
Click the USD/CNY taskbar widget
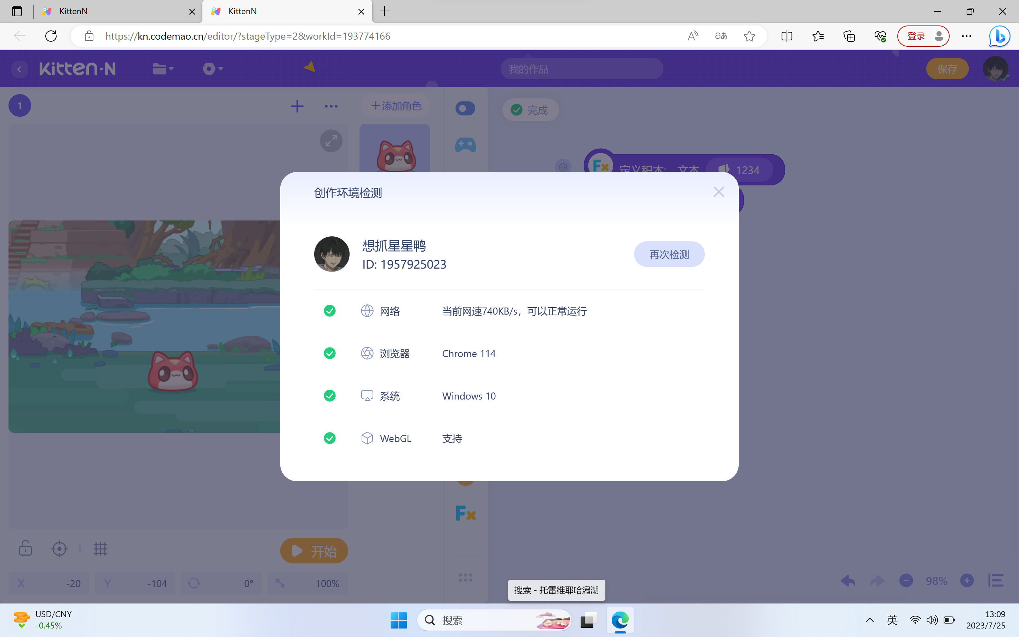point(42,620)
